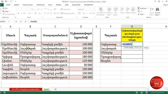Screen dimensions: 168x94
Task: Click the New Sheet plus button
Action: click(55, 89)
